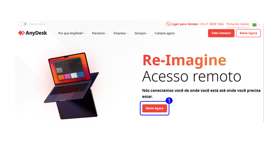Click the outlined Baixe Agora header button
279x146 pixels.
[248, 33]
